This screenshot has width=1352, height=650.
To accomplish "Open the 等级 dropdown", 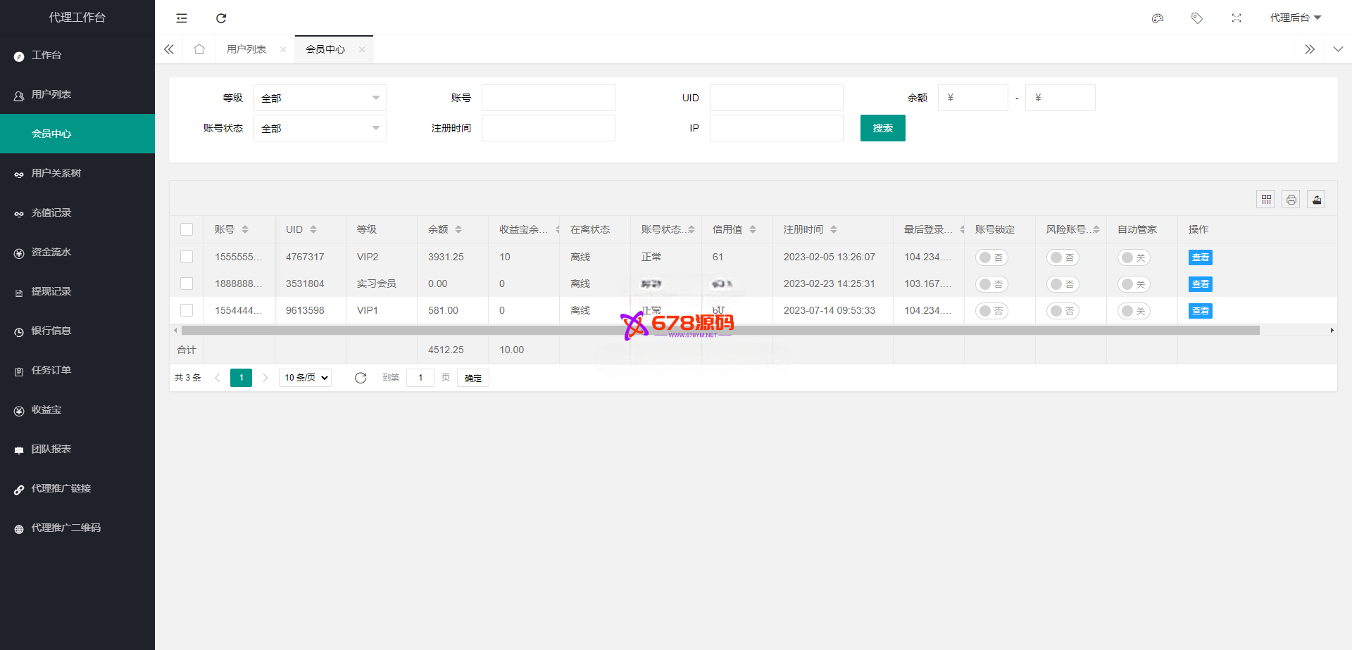I will [x=320, y=98].
